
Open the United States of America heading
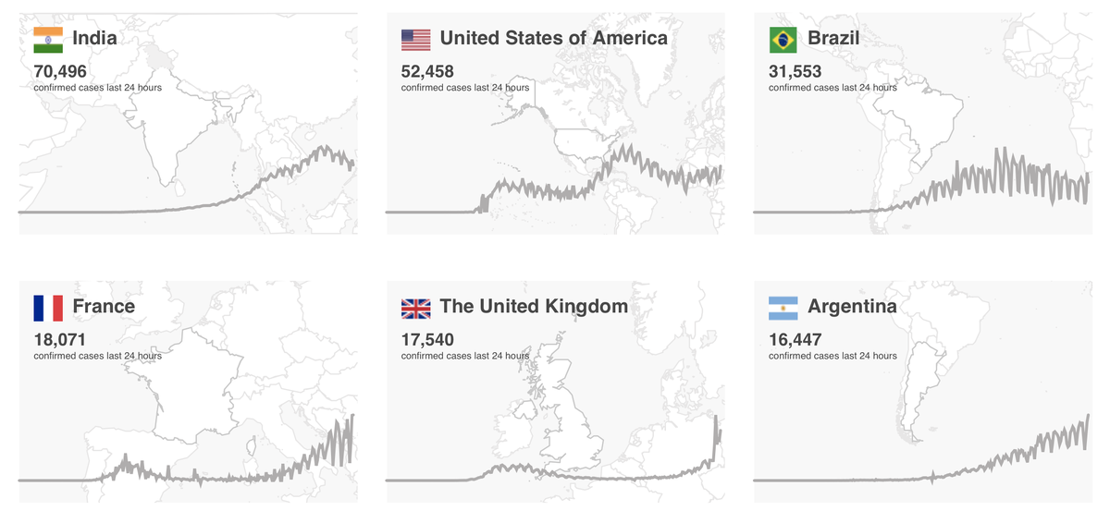(553, 38)
